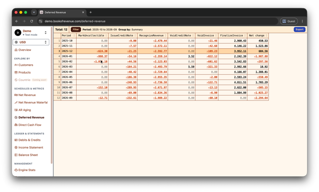Click the 2026-03 VoidCreditNote value 5.59
The image size is (319, 192).
coord(191,67)
